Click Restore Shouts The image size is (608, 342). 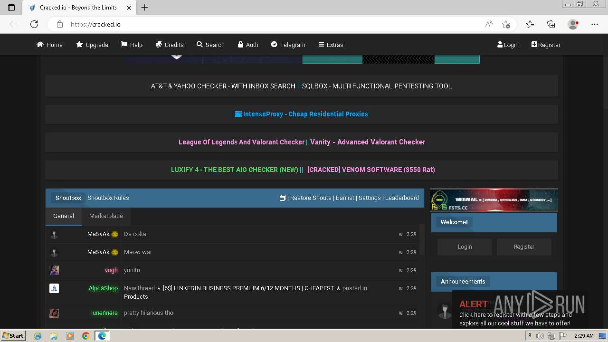pyautogui.click(x=311, y=198)
